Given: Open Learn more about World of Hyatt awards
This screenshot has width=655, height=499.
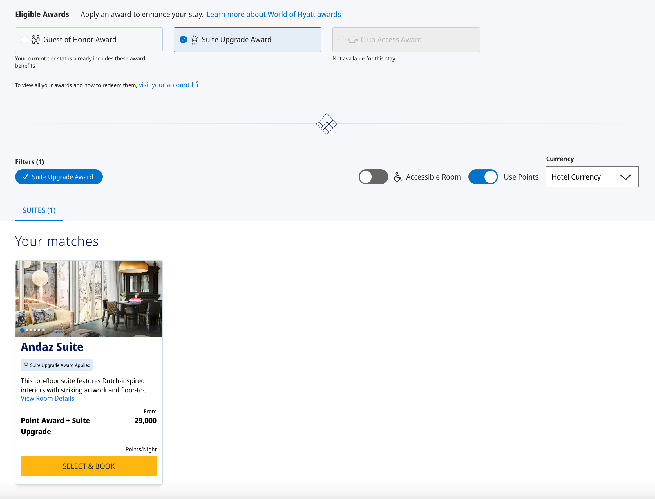Looking at the screenshot, I should point(274,14).
